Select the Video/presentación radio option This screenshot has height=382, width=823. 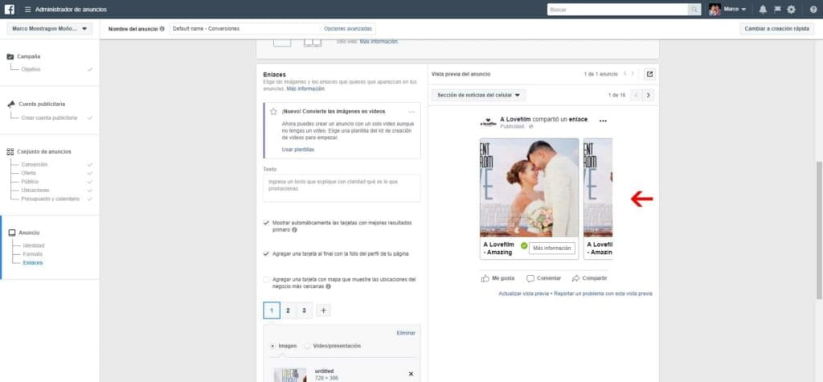pyautogui.click(x=307, y=347)
